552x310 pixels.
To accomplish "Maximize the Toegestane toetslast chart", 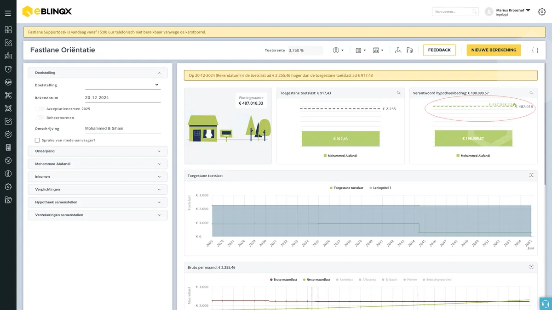I will 531,175.
